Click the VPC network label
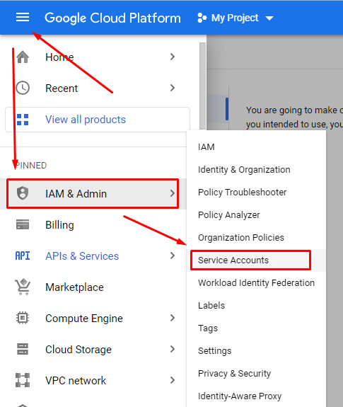The height and width of the screenshot is (407, 343). tap(76, 381)
